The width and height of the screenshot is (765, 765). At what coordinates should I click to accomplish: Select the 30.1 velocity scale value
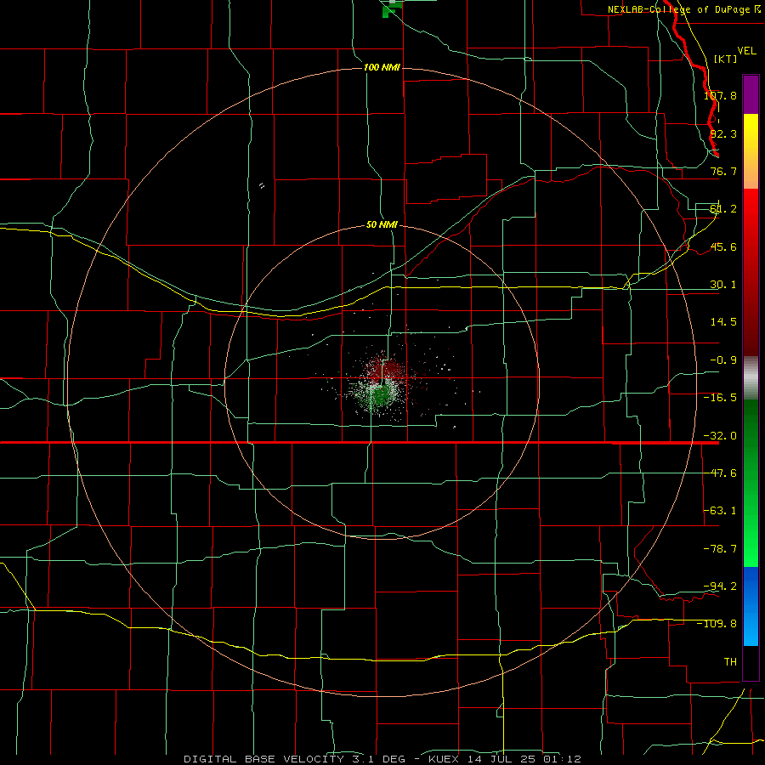coord(723,285)
